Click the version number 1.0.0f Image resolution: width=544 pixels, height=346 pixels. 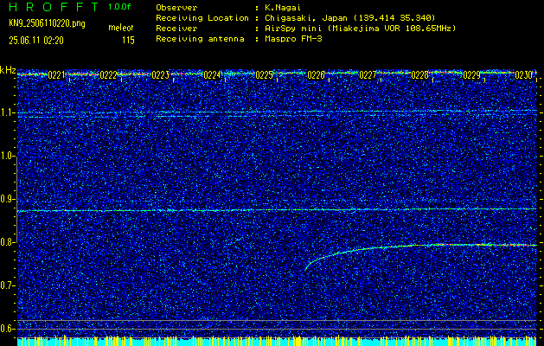click(119, 7)
